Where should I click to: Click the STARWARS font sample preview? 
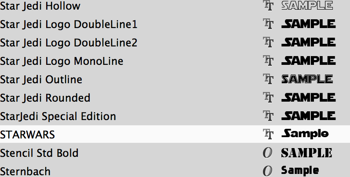tap(305, 134)
